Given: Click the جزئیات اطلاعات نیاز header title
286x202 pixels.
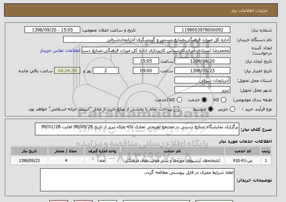Looking at the screenshot, I should point(249,10).
